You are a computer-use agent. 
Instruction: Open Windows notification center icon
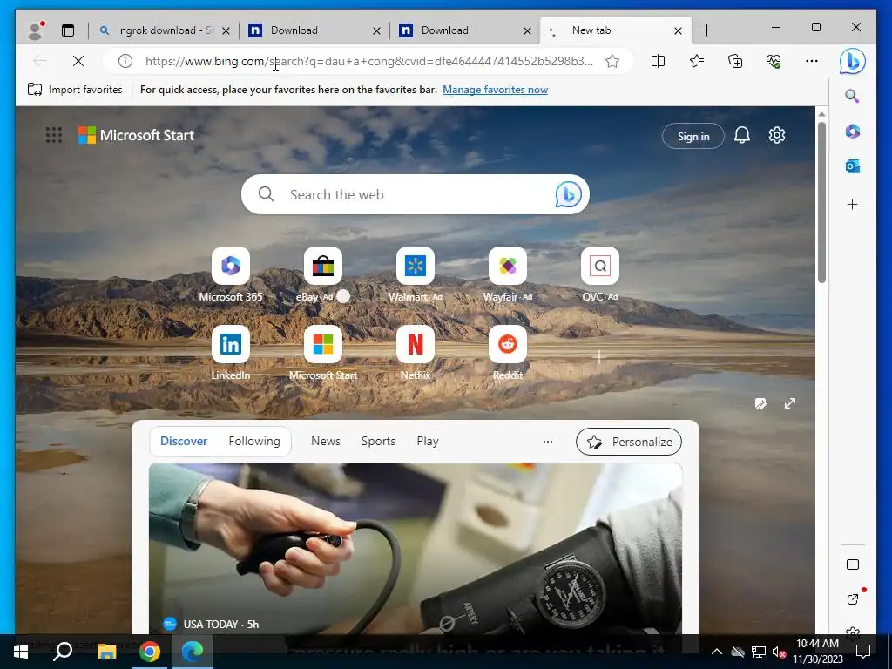click(863, 652)
